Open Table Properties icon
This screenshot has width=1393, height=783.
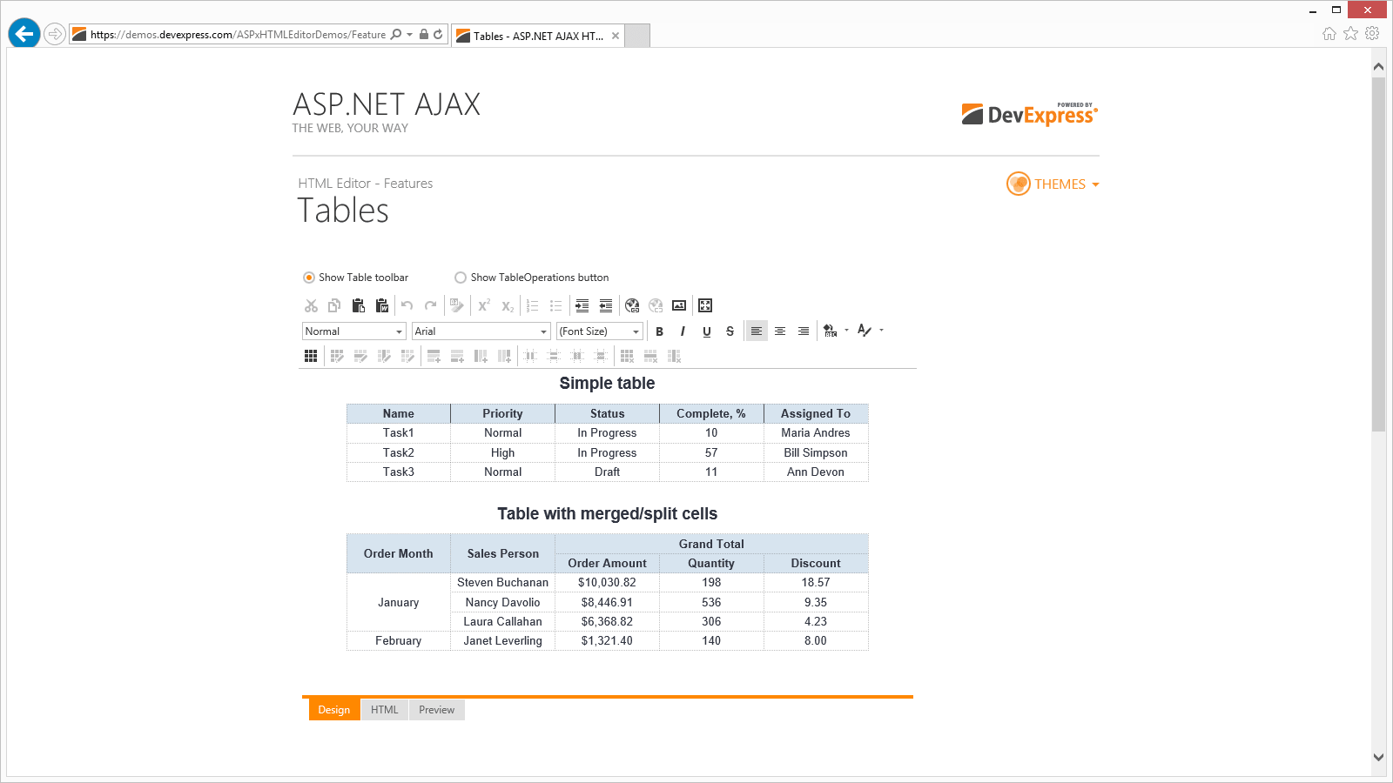pos(337,356)
